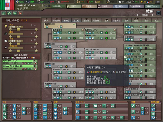Decrease game speed with the minus button
This screenshot has height=122, width=163.
(49, 6)
